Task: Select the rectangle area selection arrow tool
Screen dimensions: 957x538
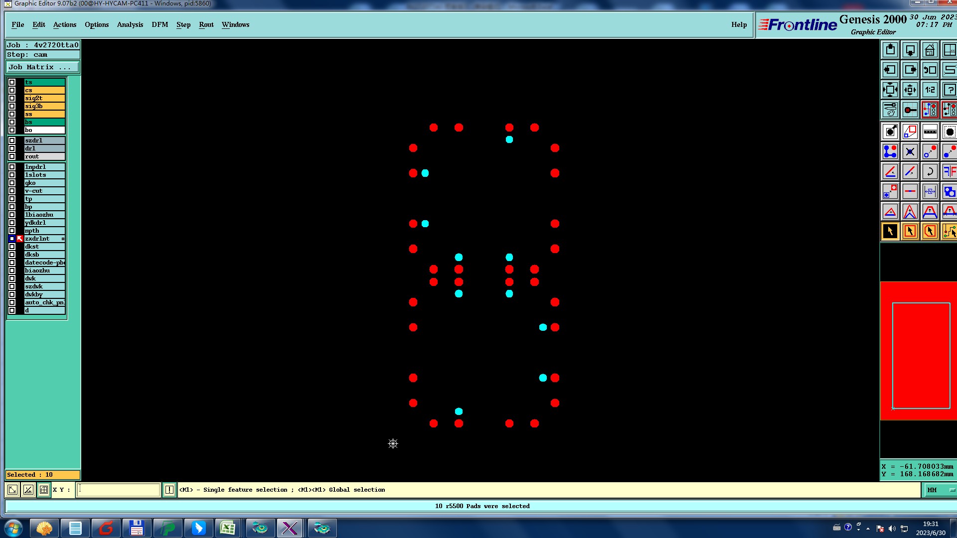Action: click(910, 231)
